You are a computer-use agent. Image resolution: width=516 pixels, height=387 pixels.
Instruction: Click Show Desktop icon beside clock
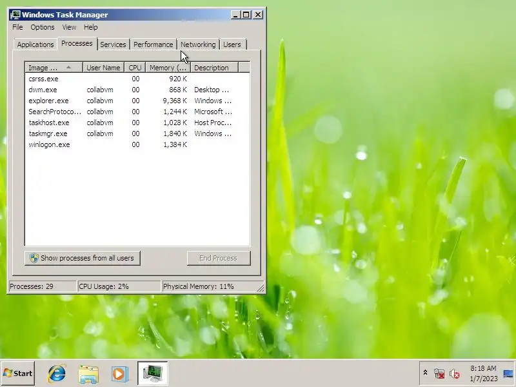pos(508,373)
